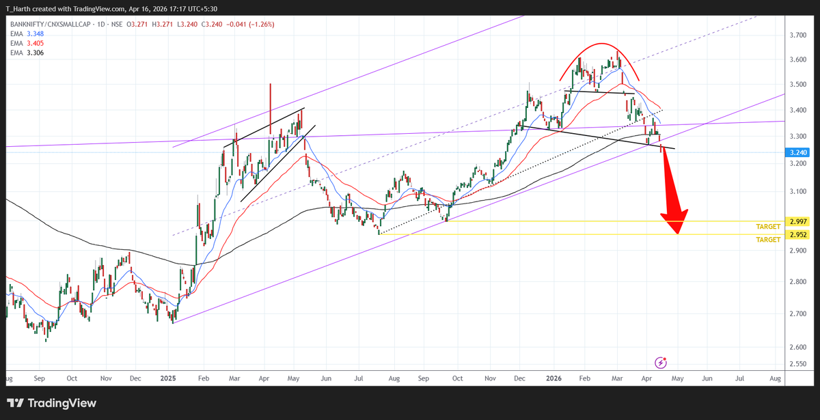Viewport: 820px width, 420px height.
Task: Click the timestamp Apr 16 2026 at top
Action: tap(152, 10)
